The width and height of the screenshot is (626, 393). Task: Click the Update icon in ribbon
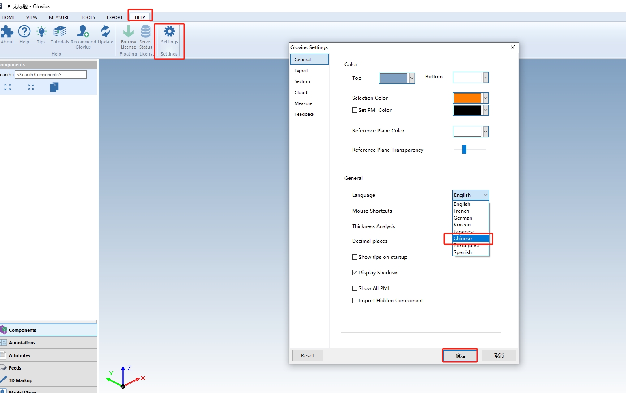105,32
